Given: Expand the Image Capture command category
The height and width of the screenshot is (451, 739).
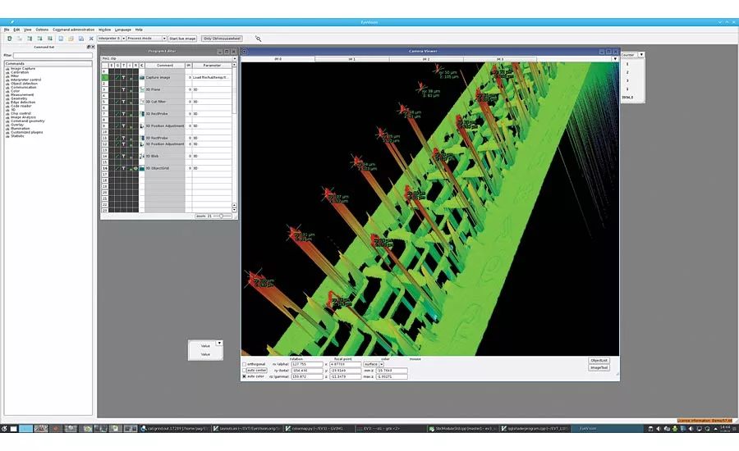Looking at the screenshot, I should (7, 69).
